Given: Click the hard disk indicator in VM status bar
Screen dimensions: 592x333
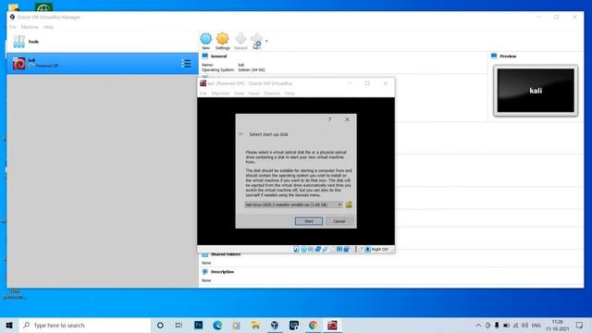Looking at the screenshot, I should (x=296, y=249).
